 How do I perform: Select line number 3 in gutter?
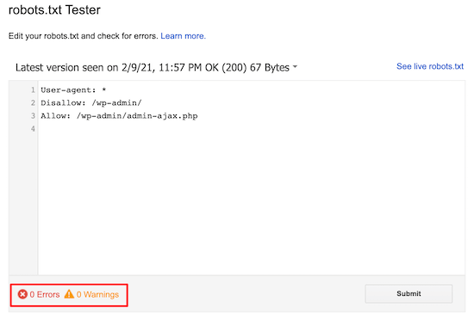[x=33, y=116]
